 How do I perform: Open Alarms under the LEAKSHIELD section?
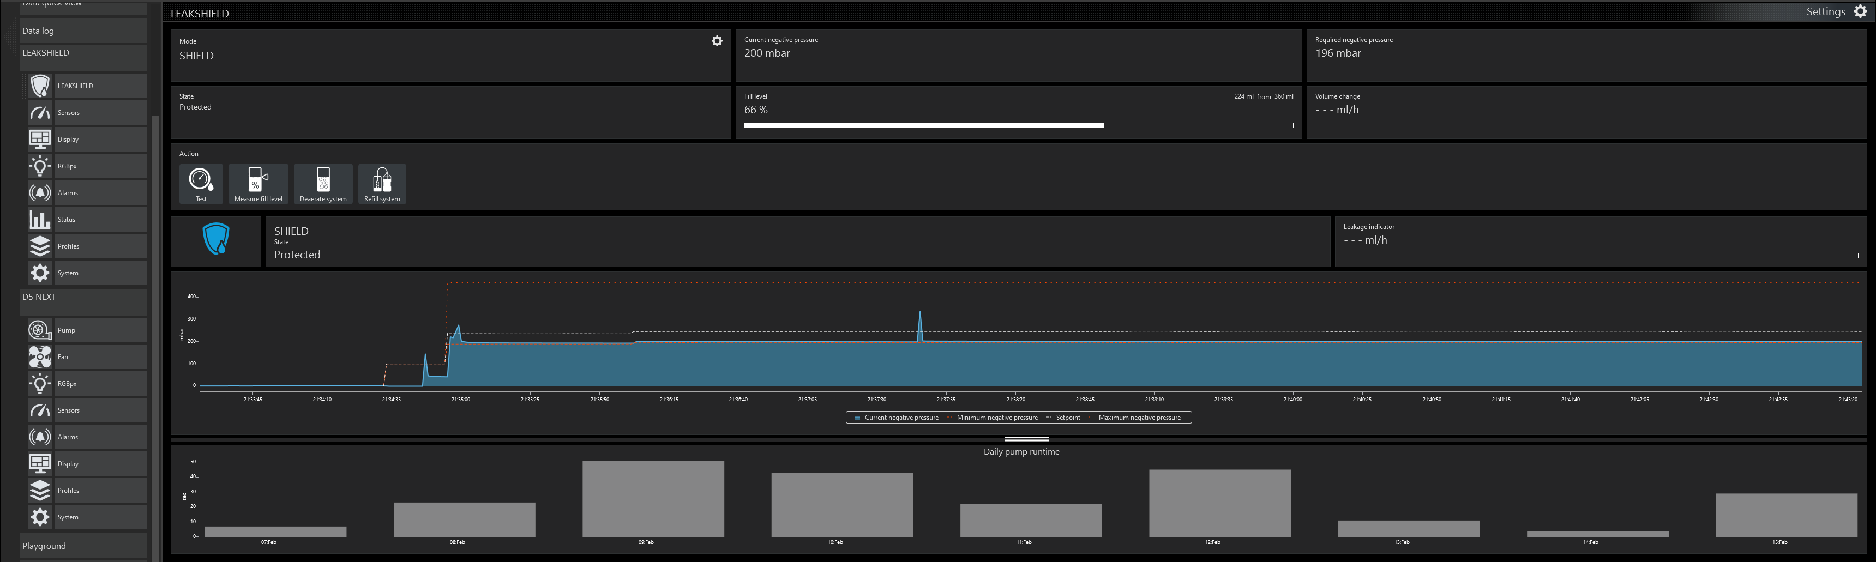[x=87, y=193]
